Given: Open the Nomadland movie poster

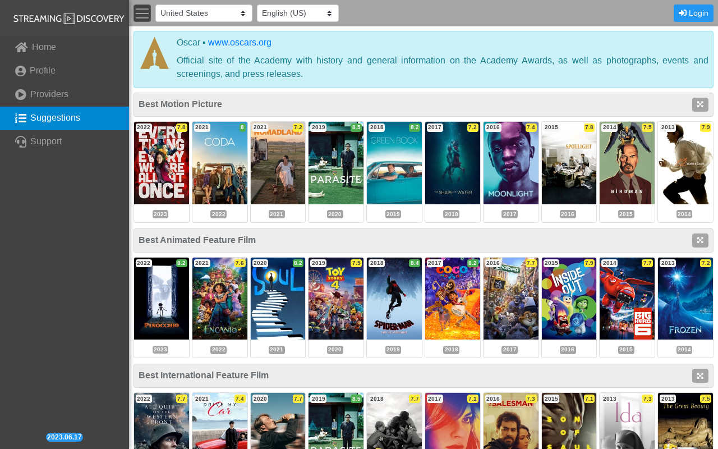Looking at the screenshot, I should pyautogui.click(x=278, y=163).
